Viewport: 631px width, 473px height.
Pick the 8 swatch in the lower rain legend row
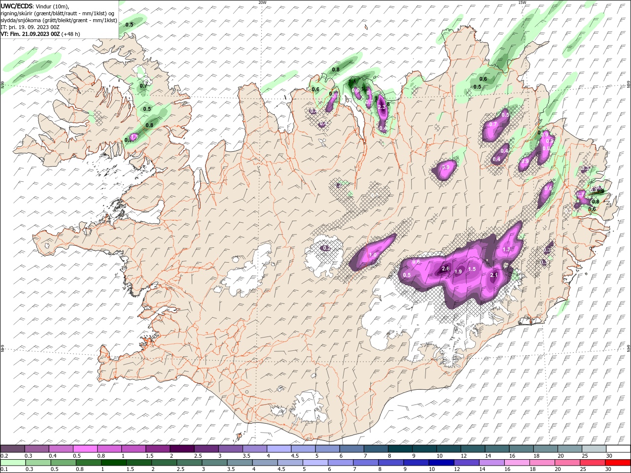[390, 463]
